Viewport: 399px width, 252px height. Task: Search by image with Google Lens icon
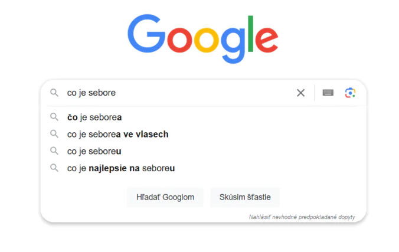click(x=351, y=93)
